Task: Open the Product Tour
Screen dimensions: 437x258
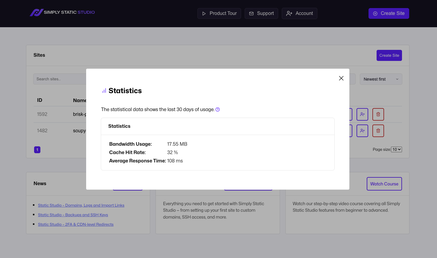Action: (219, 13)
